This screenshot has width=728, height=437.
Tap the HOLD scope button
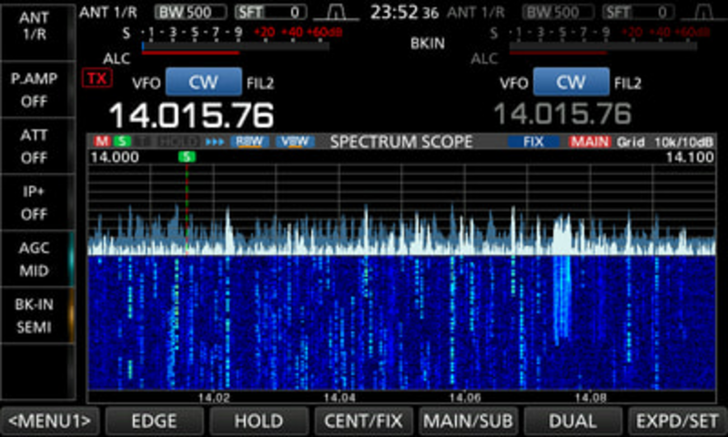[259, 421]
